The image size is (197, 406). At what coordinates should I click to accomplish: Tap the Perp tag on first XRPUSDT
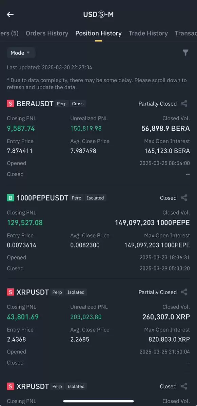coord(57,292)
